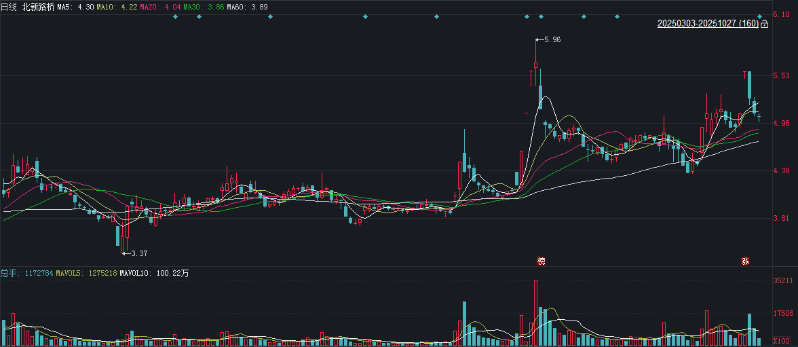This screenshot has width=798, height=347.
Task: Click the tallest red volume bar
Action: point(535,313)
